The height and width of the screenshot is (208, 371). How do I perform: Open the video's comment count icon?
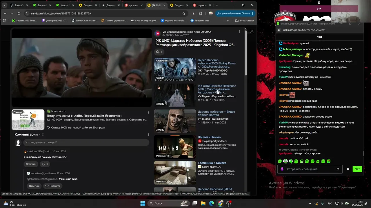(x=159, y=52)
